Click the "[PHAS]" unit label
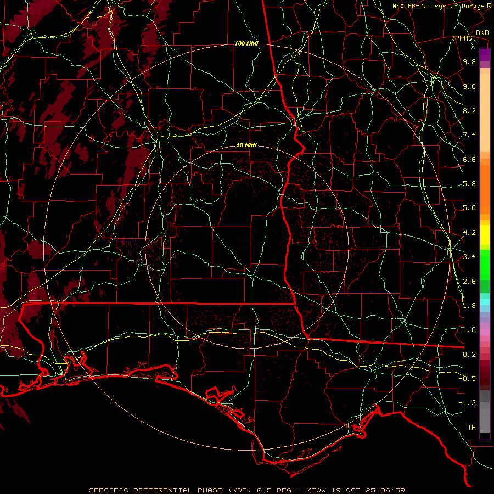This screenshot has width=494, height=494. click(464, 38)
